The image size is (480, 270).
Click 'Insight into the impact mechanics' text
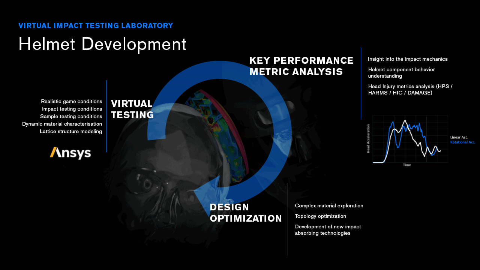click(x=408, y=59)
